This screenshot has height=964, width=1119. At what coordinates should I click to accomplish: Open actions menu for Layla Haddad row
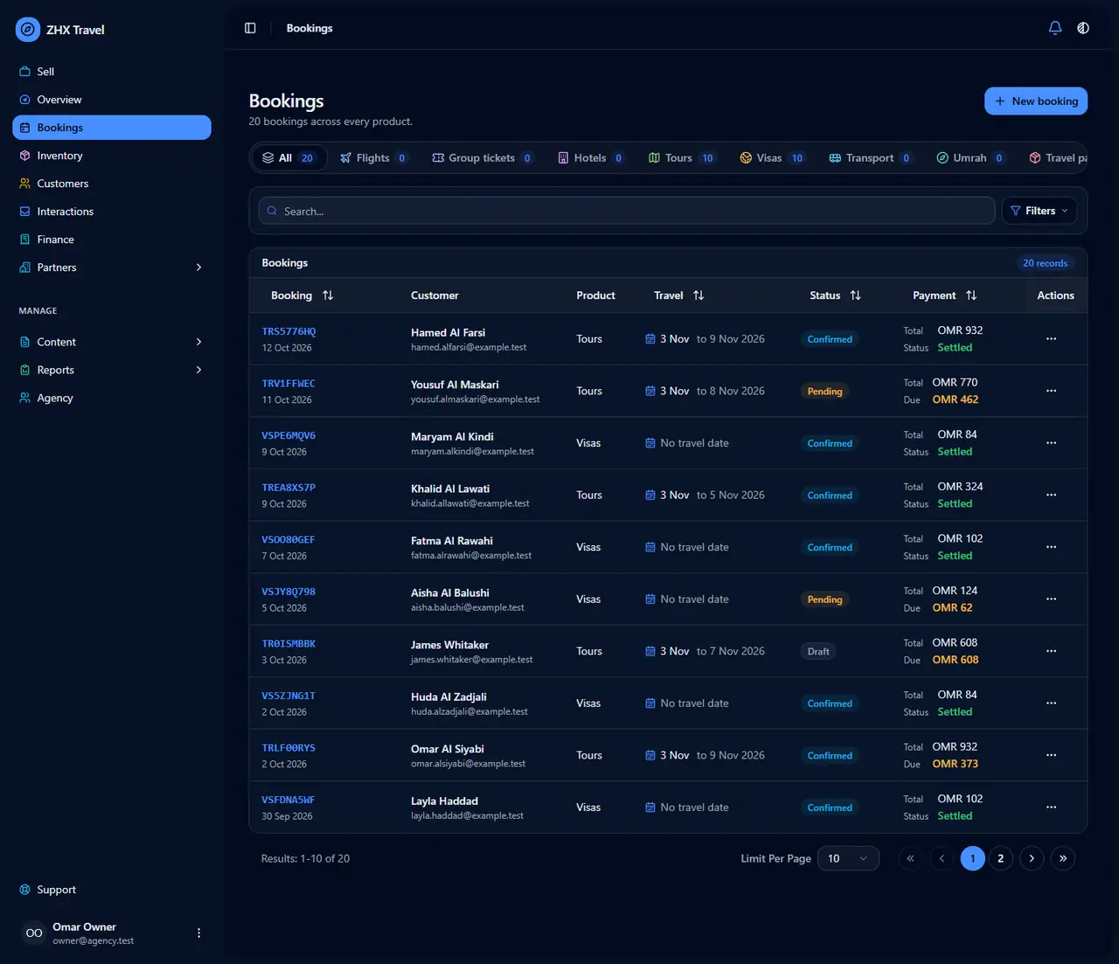[1051, 807]
